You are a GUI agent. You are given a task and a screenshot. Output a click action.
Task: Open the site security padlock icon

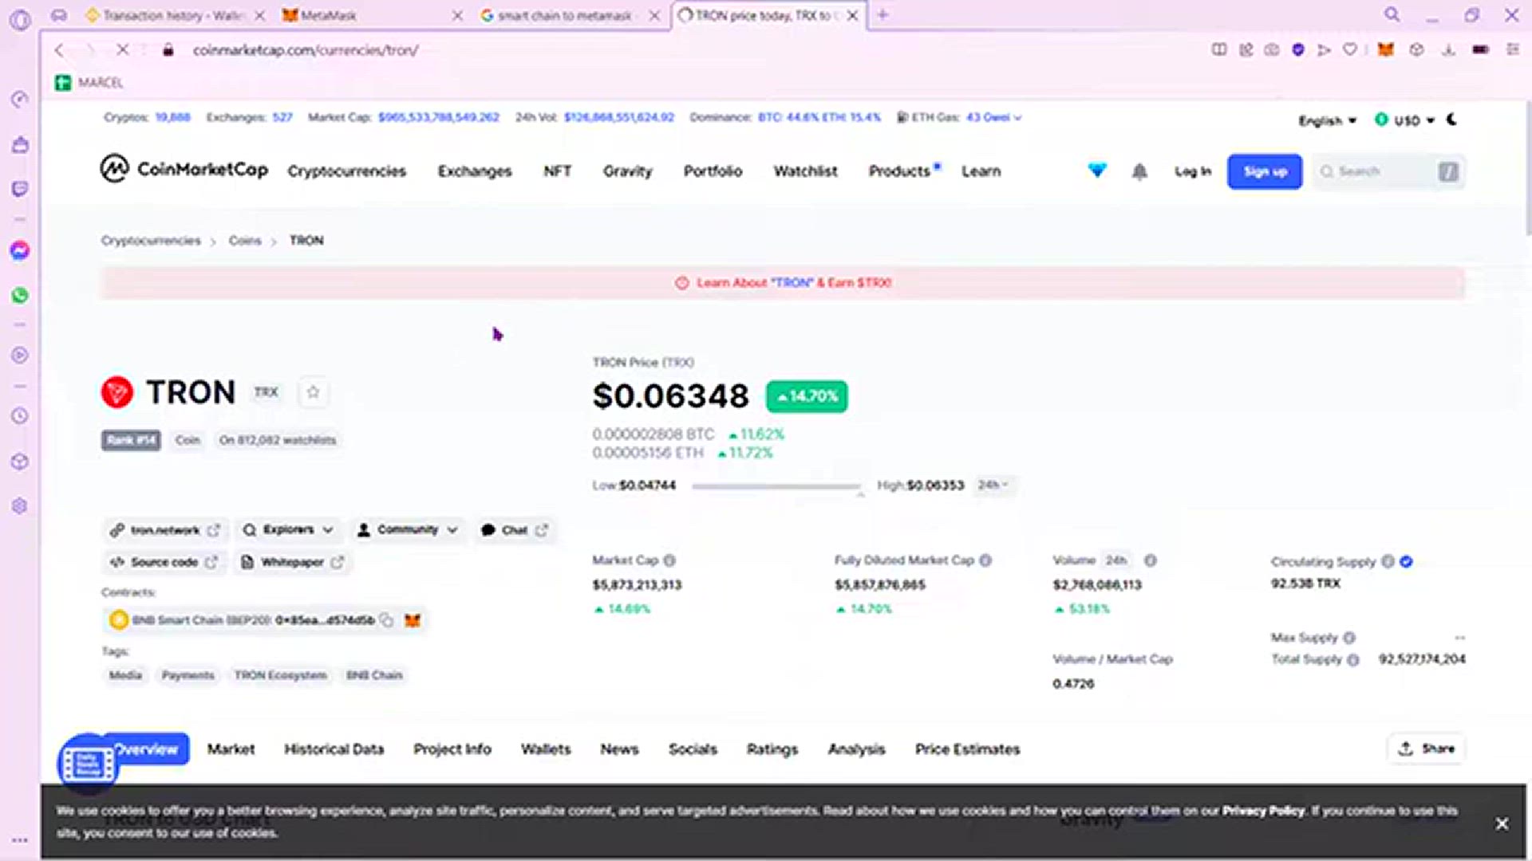168,49
